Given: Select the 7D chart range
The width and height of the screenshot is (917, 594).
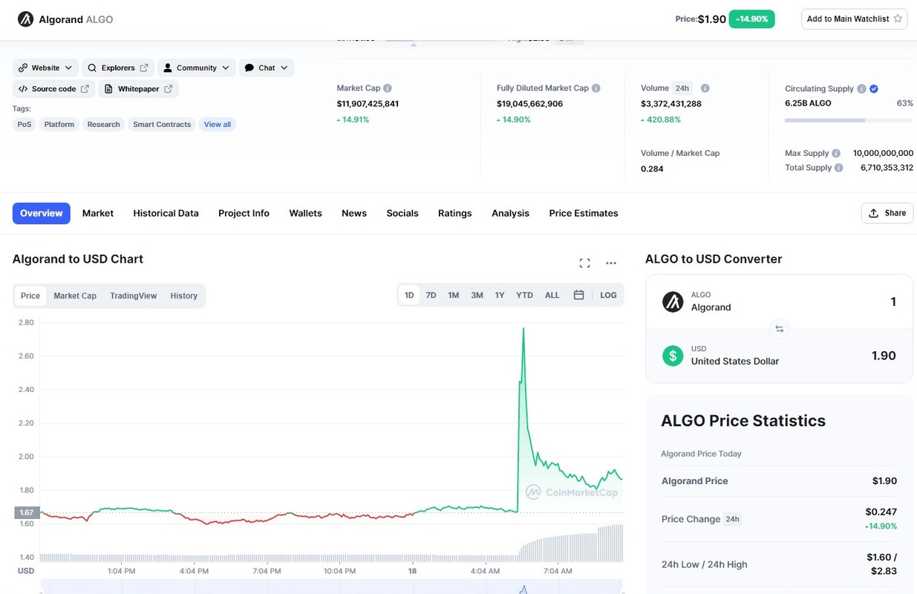Looking at the screenshot, I should tap(431, 295).
